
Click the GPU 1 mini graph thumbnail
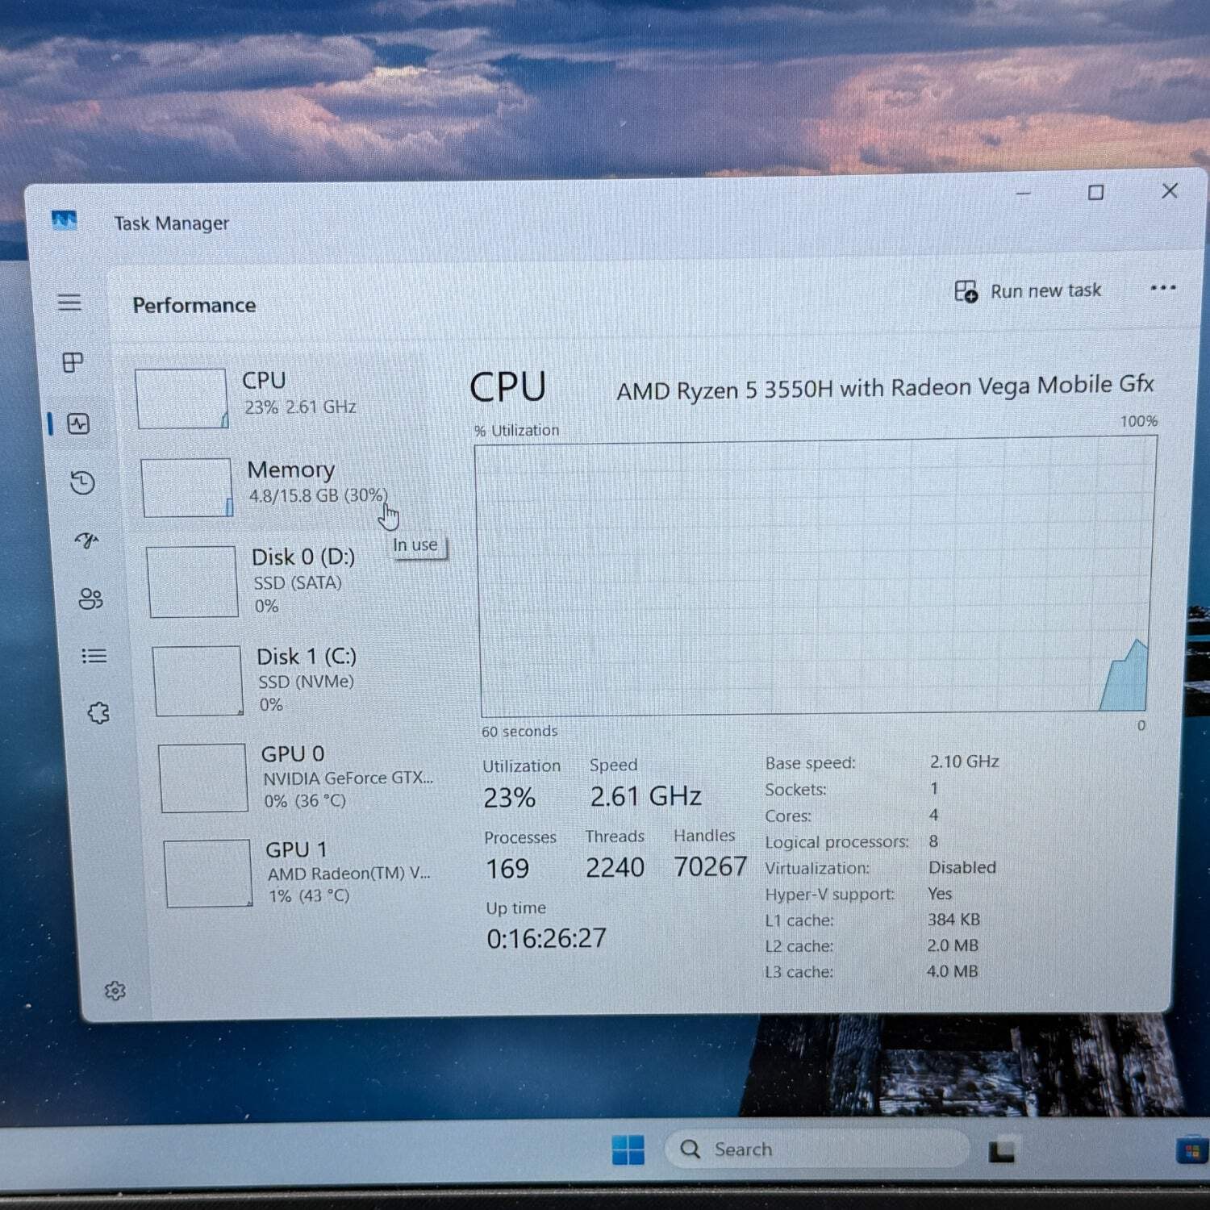click(x=209, y=873)
